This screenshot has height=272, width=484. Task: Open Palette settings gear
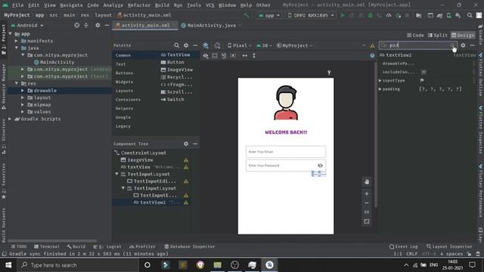186,45
